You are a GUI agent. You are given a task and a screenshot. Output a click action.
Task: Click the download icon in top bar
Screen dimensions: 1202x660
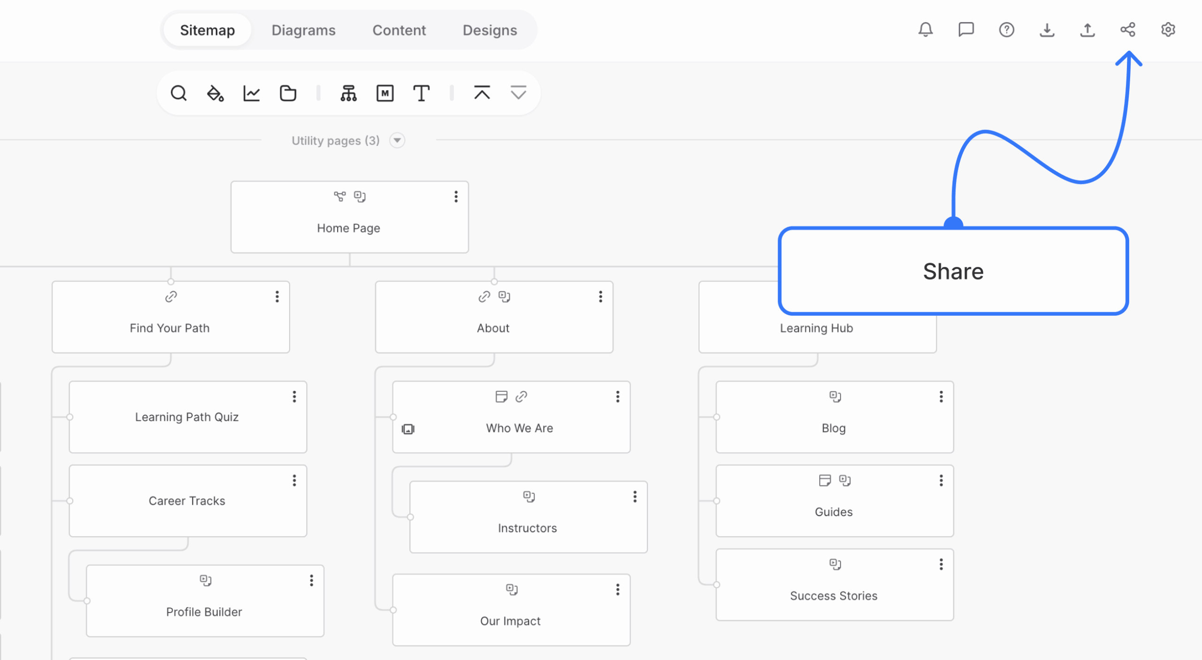[1047, 30]
